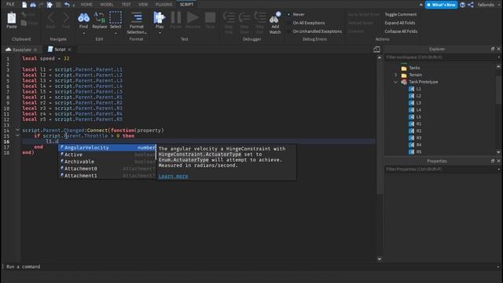Select the Never debug errors option
Viewport: 503px width, 283px height.
298,14
